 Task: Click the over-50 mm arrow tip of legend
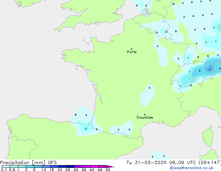click(110, 166)
